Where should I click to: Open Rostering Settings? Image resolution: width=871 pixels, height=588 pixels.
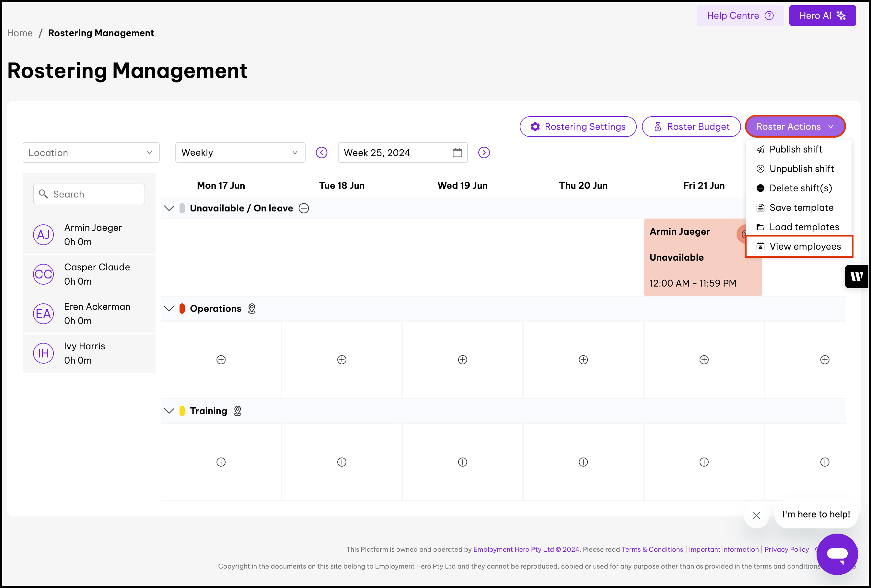click(578, 127)
